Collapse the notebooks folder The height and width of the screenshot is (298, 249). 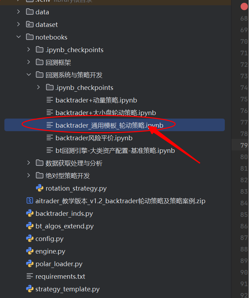(19, 37)
